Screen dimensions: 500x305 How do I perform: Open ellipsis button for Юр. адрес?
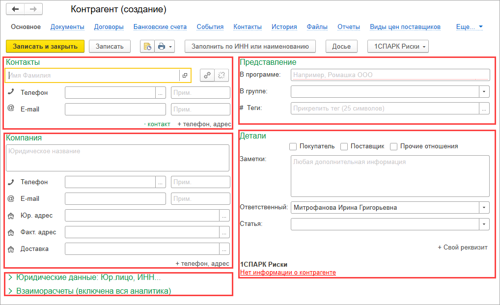pyautogui.click(x=224, y=216)
